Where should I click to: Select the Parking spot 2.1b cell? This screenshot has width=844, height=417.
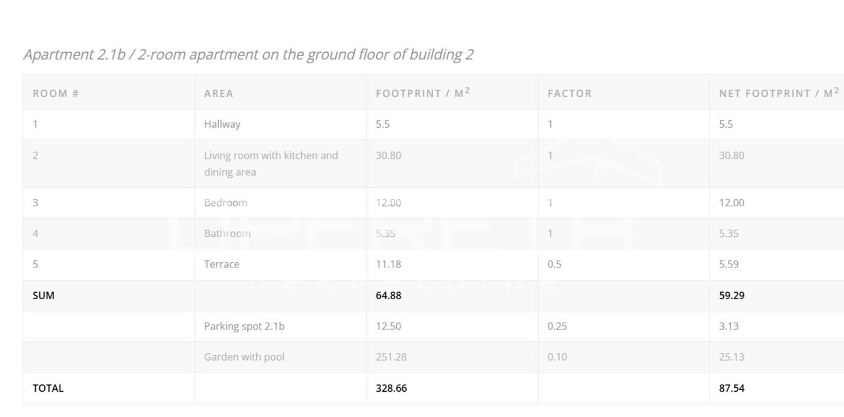tap(244, 326)
